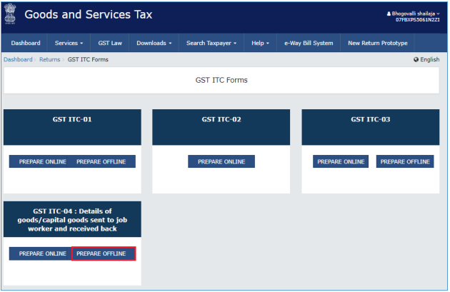
Task: Open the e-Way Bill System menu item
Action: (x=309, y=43)
